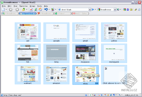The width and height of the screenshot is (142, 97).
Task: Open the yahoo speed dial thumbnail
Action: (x=114, y=31)
